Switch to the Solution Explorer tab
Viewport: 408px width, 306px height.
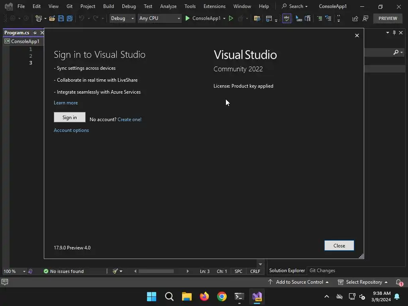287,271
